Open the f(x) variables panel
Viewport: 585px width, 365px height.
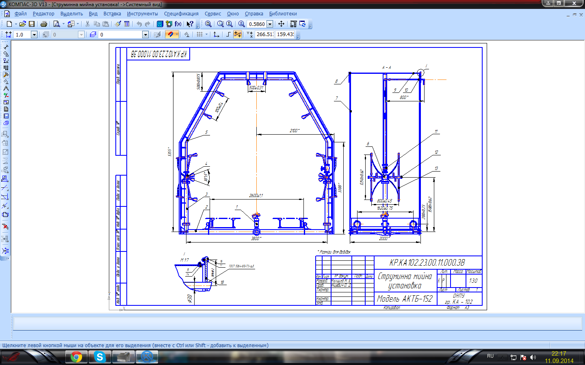[x=178, y=24]
